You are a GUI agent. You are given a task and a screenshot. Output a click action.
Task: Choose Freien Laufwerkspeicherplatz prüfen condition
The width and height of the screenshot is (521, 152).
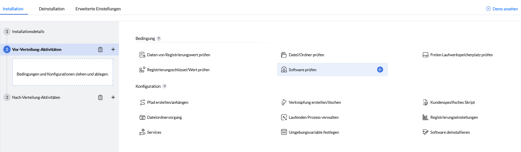click(461, 55)
